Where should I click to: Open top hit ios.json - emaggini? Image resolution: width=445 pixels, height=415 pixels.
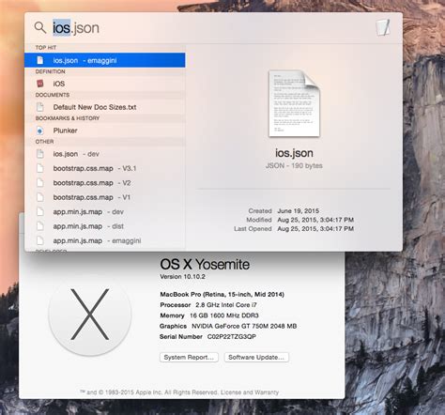pos(105,60)
